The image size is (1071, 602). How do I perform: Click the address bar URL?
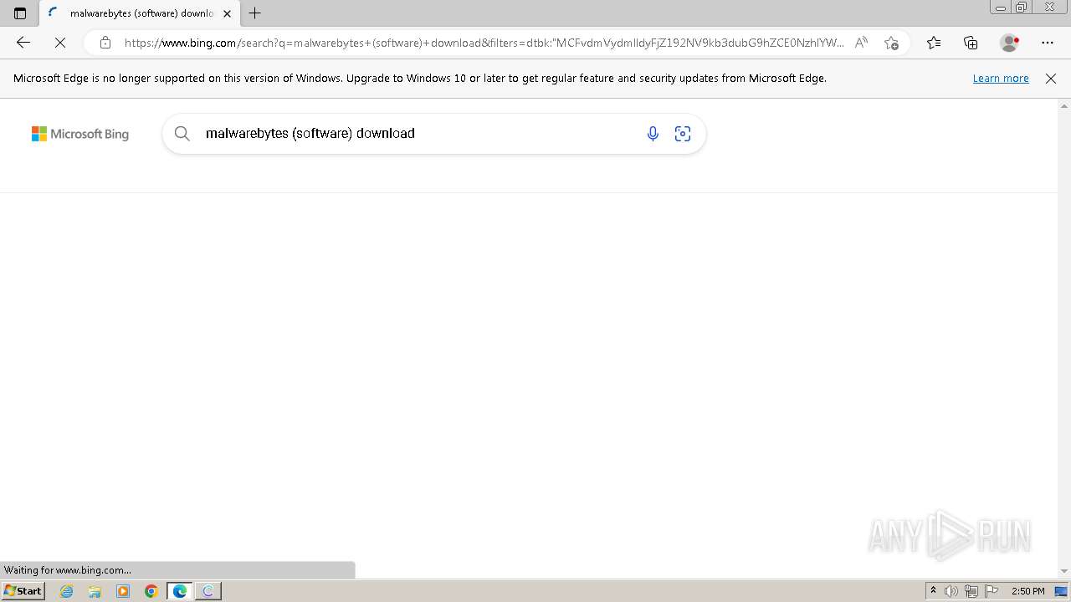(x=484, y=43)
